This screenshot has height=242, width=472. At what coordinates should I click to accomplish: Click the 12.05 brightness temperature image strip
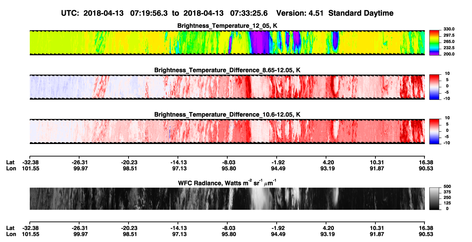click(227, 42)
